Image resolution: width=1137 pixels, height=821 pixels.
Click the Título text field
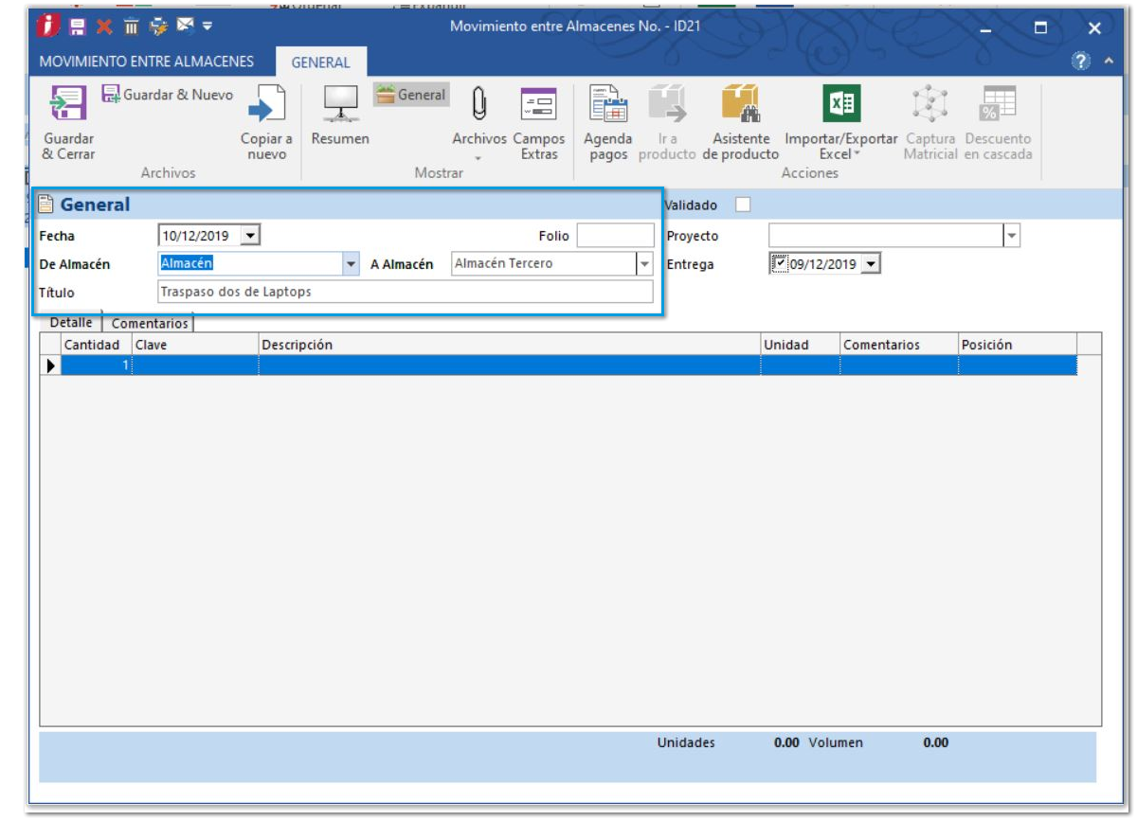[x=405, y=292]
